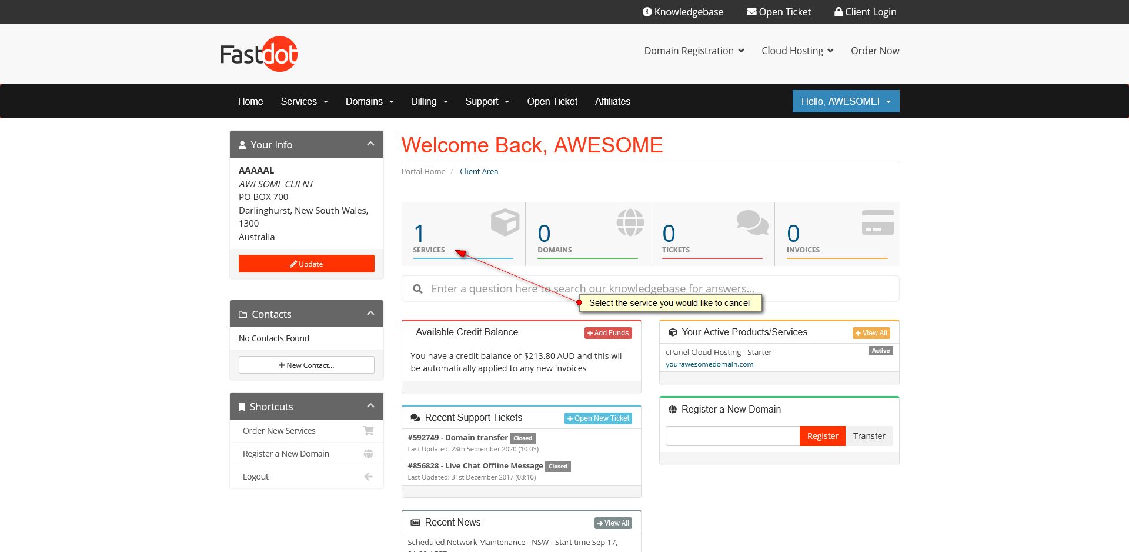This screenshot has height=552, width=1129.
Task: Open the Affiliates menu item
Action: pos(613,101)
